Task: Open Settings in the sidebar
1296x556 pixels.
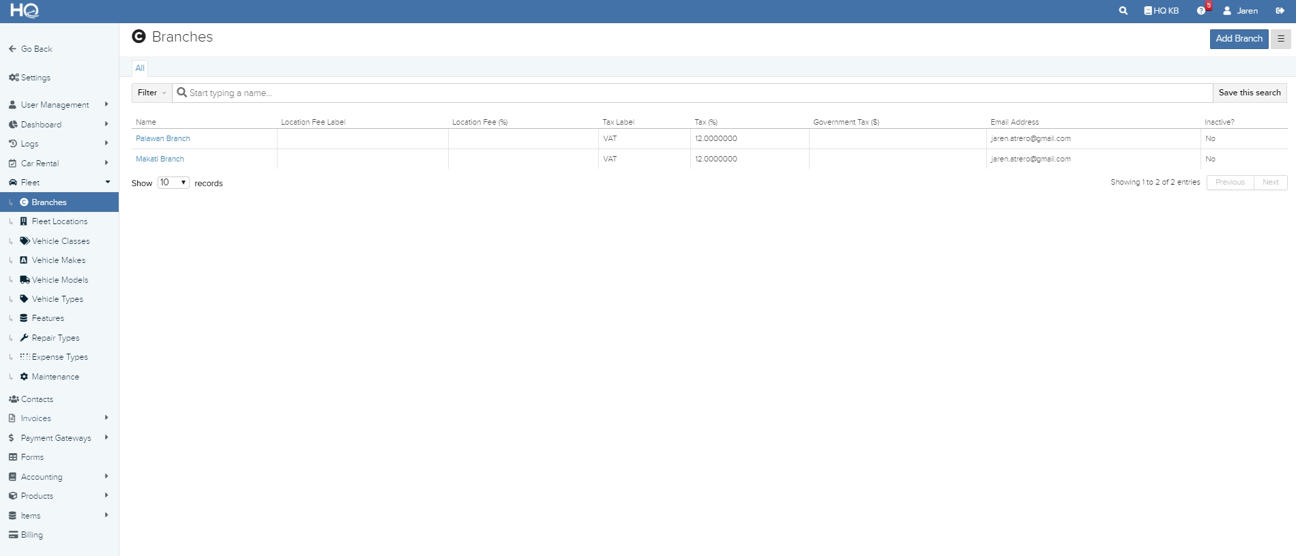Action: 29,78
